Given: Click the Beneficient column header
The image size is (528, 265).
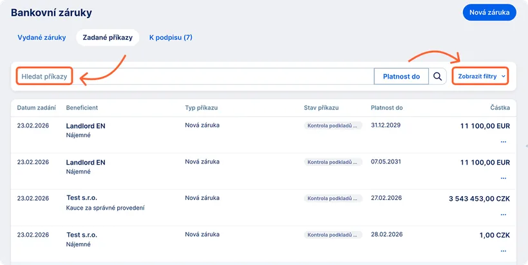Looking at the screenshot, I should coord(82,107).
